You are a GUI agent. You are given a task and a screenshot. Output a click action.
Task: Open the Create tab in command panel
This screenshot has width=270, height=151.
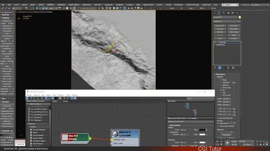click(x=215, y=13)
